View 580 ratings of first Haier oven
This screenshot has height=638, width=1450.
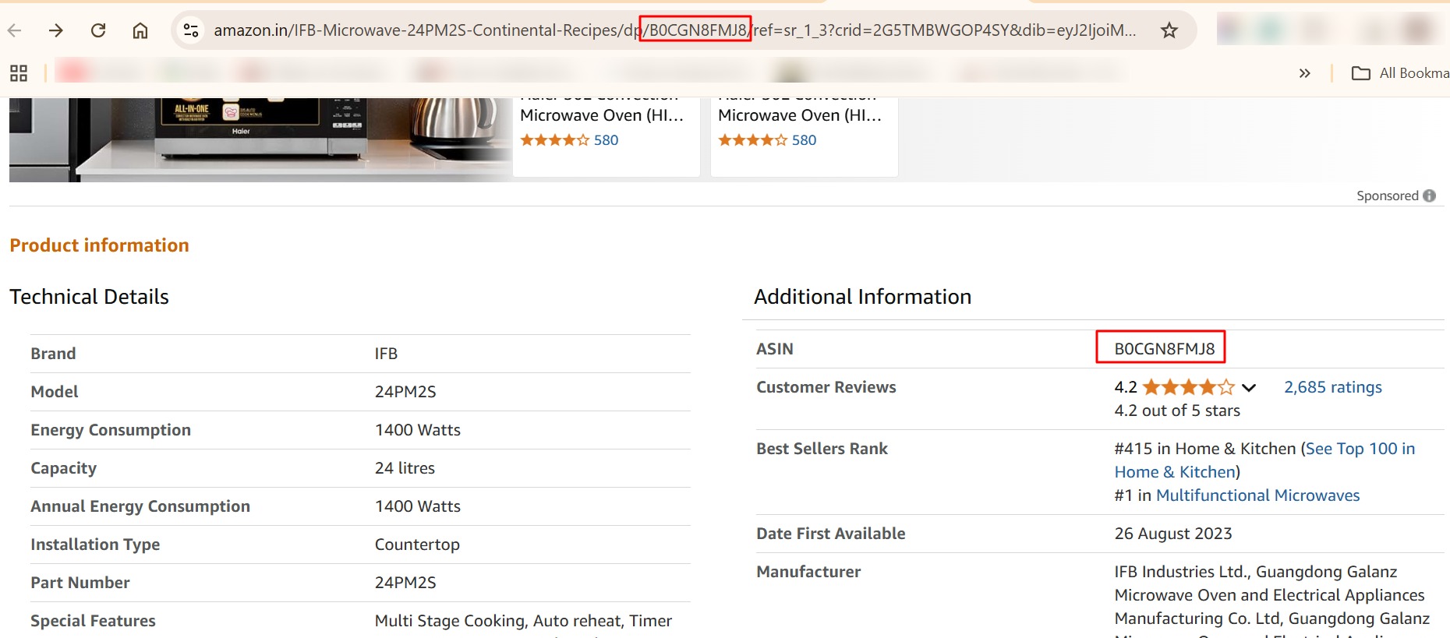click(606, 140)
